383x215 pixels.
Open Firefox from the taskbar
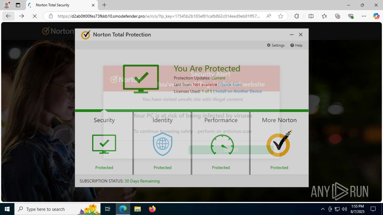(152, 209)
